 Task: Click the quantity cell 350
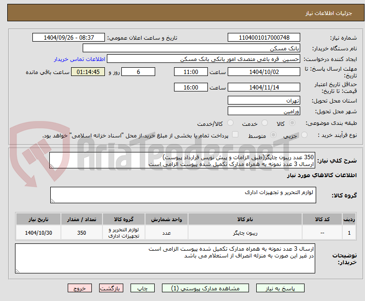[82, 233]
